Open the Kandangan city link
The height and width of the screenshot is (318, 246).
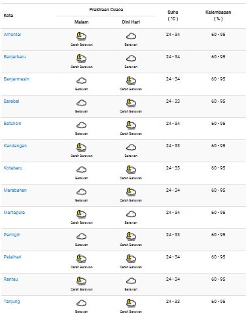pyautogui.click(x=15, y=146)
